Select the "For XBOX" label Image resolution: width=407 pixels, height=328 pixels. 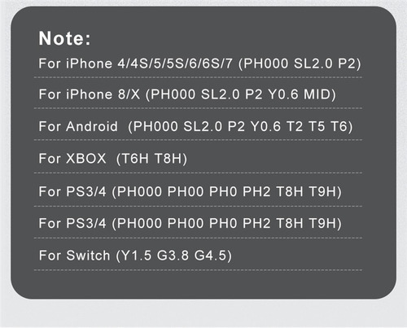point(72,159)
